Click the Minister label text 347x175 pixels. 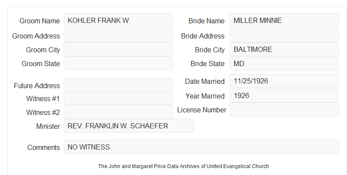pos(48,126)
